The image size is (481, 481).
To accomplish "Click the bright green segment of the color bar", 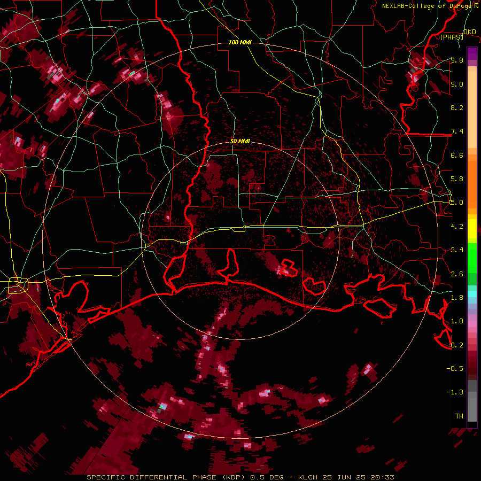I will tap(472, 258).
